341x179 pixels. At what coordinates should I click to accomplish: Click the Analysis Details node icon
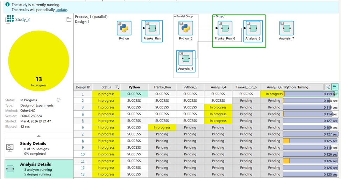click(10, 169)
